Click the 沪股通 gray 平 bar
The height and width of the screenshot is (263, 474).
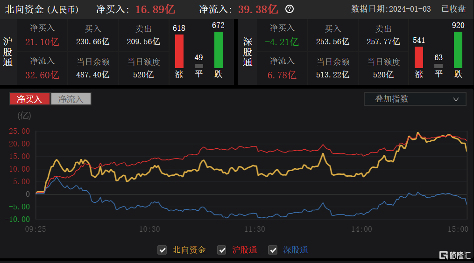pos(198,66)
